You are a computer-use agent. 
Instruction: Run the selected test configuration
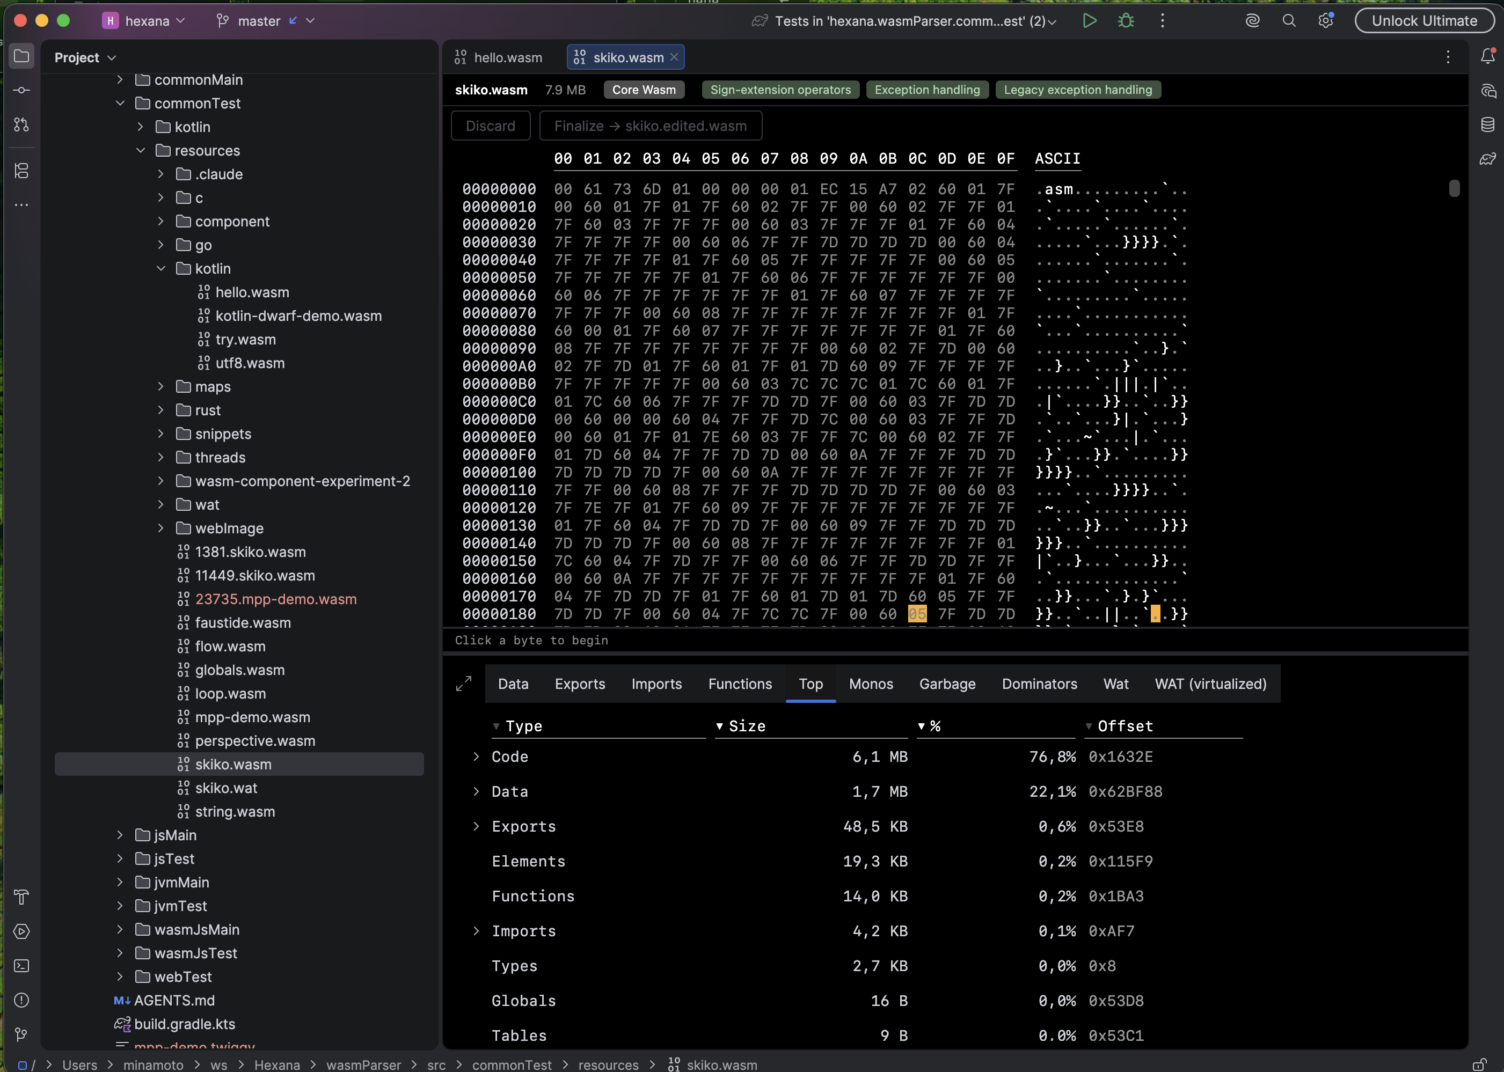pyautogui.click(x=1090, y=20)
